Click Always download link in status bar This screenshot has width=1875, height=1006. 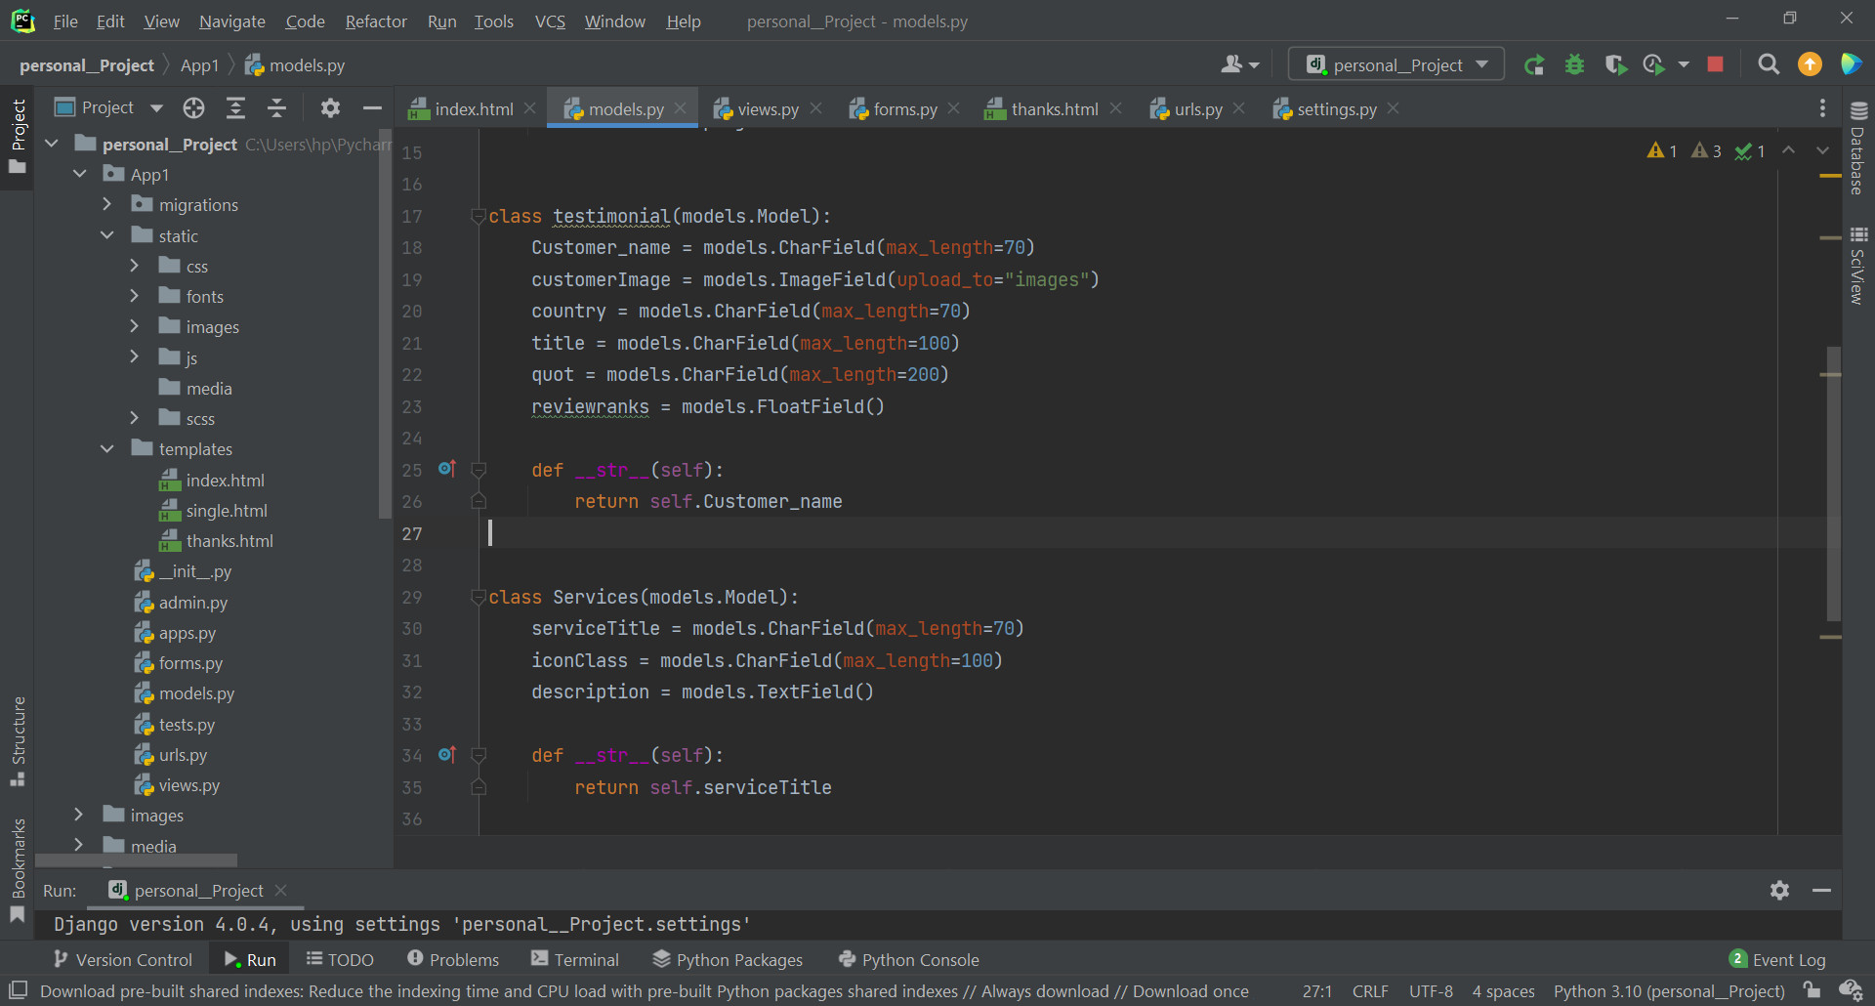coord(1044,991)
